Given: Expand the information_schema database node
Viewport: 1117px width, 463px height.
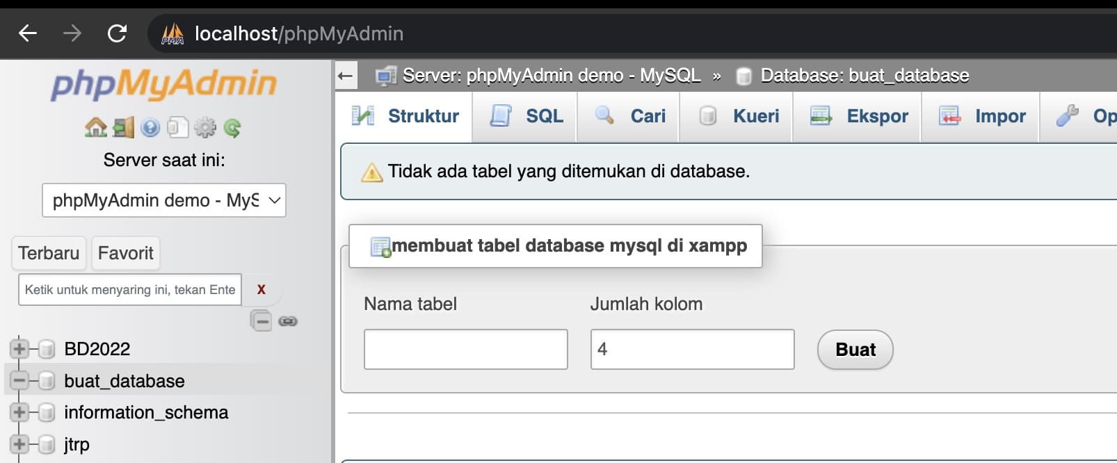Looking at the screenshot, I should pos(19,412).
